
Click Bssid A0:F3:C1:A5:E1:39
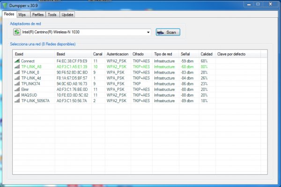pos(72,67)
